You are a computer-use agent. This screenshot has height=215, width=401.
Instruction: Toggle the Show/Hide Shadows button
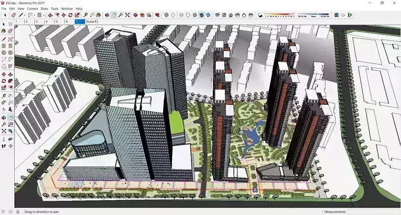260,15
